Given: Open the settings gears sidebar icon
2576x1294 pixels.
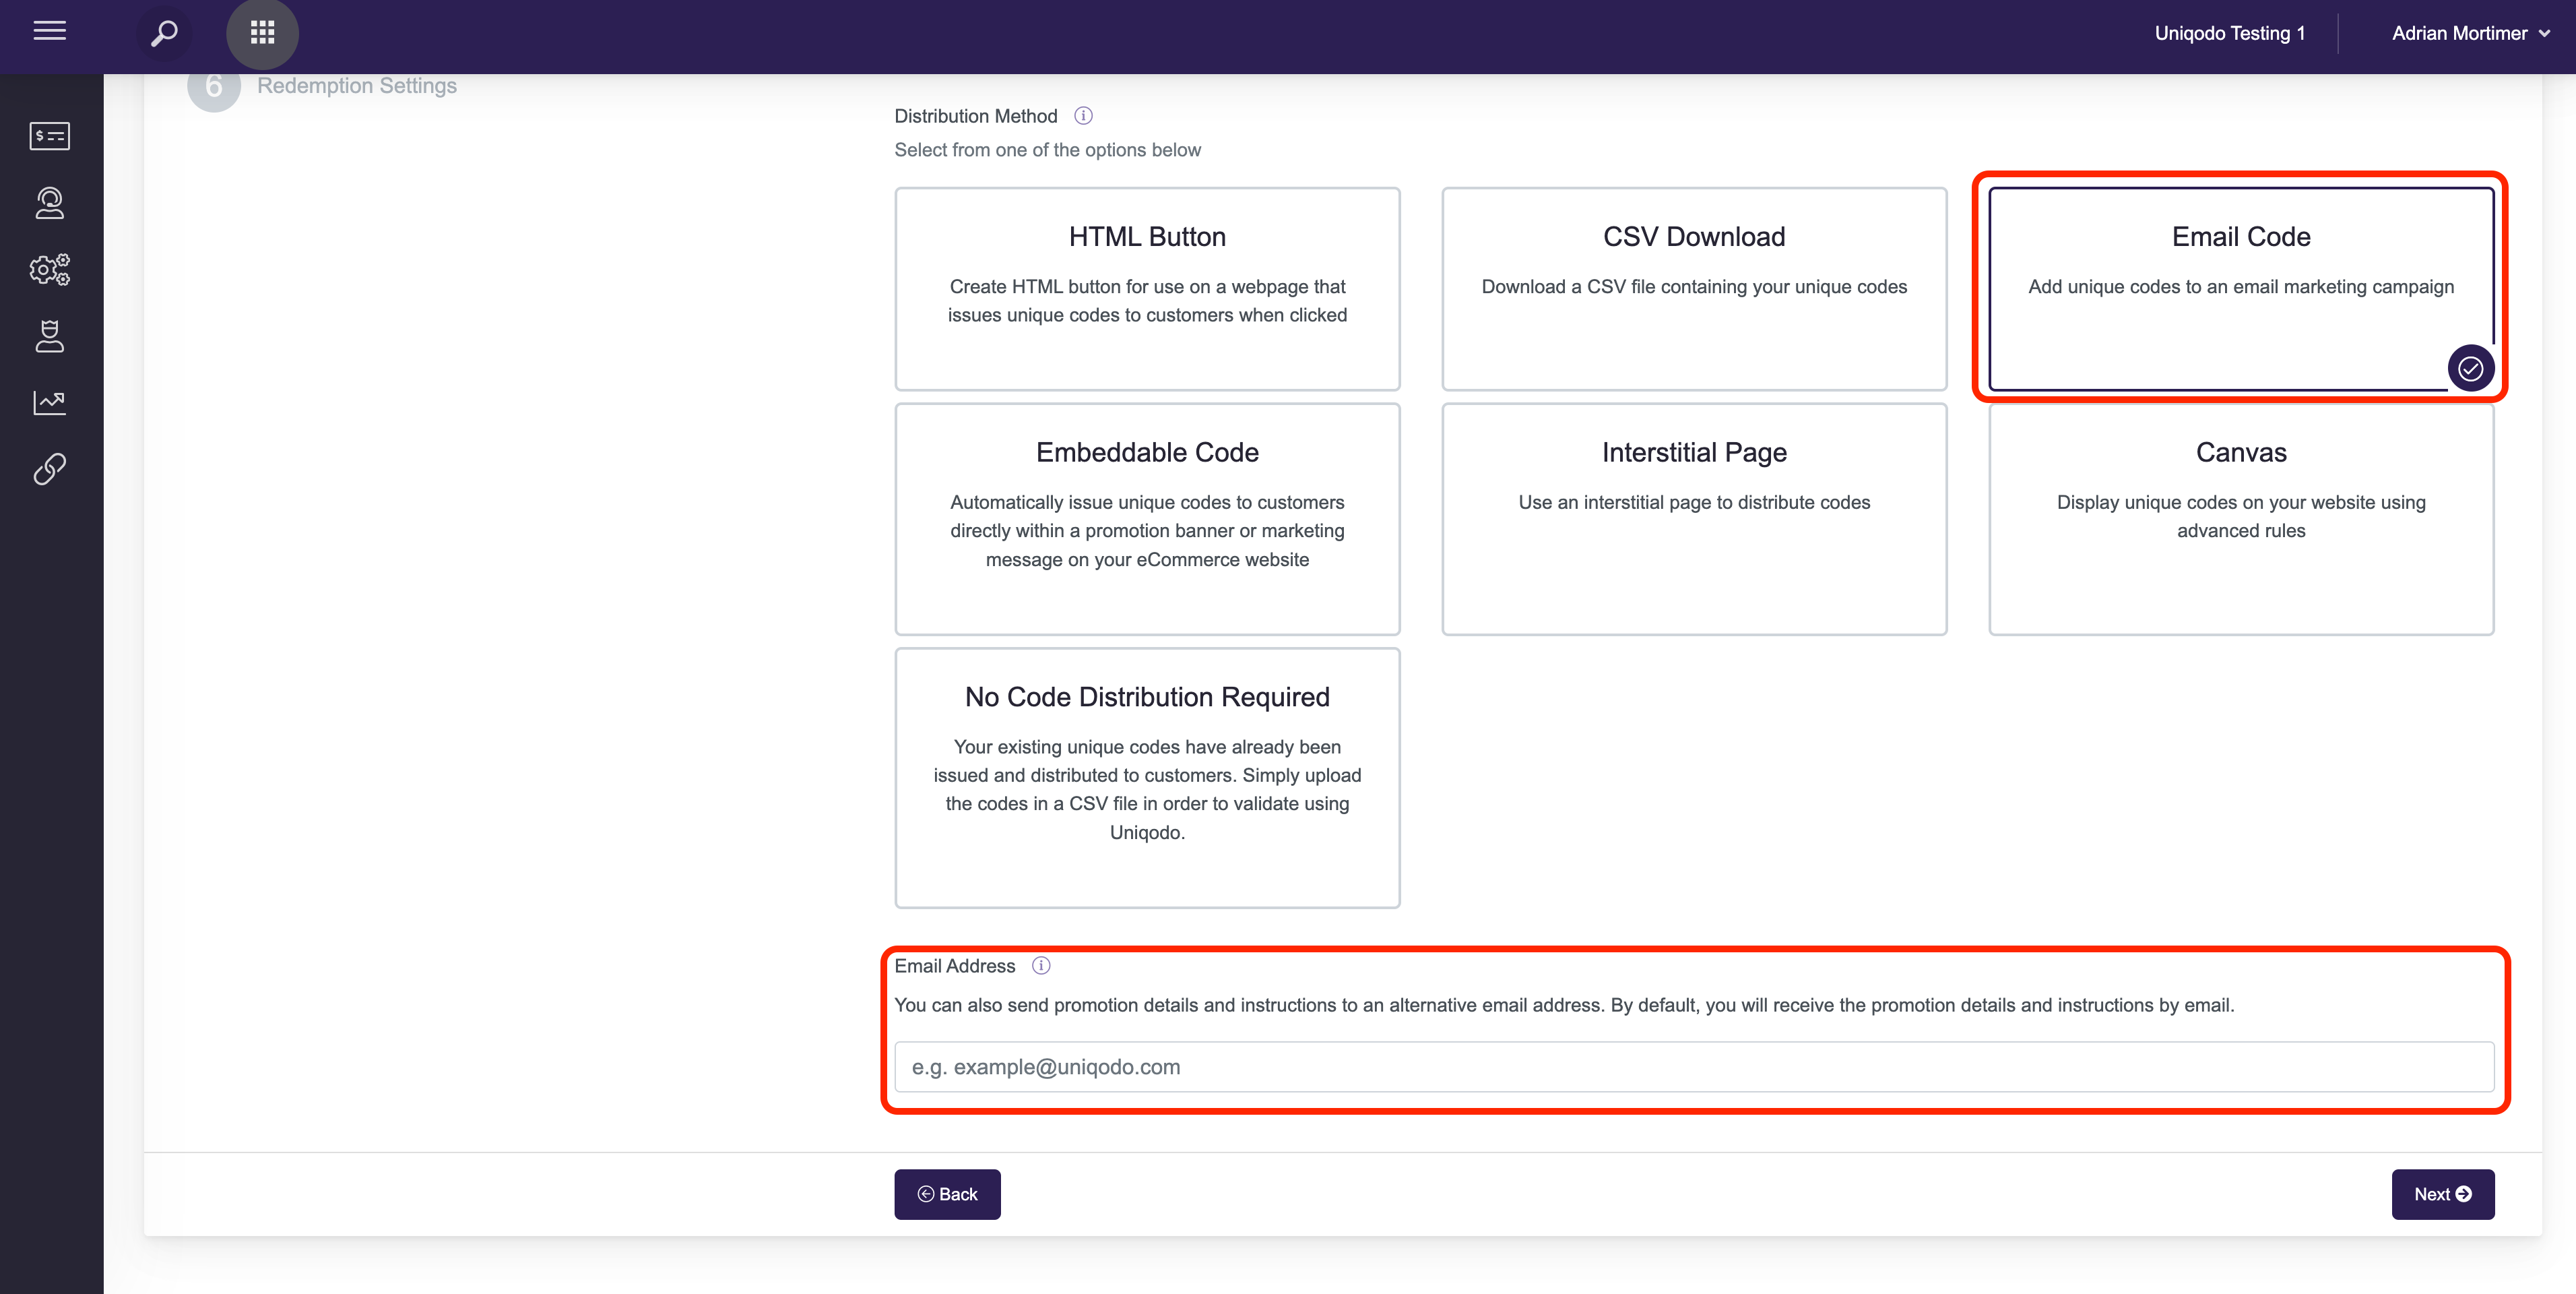Looking at the screenshot, I should tap(49, 269).
